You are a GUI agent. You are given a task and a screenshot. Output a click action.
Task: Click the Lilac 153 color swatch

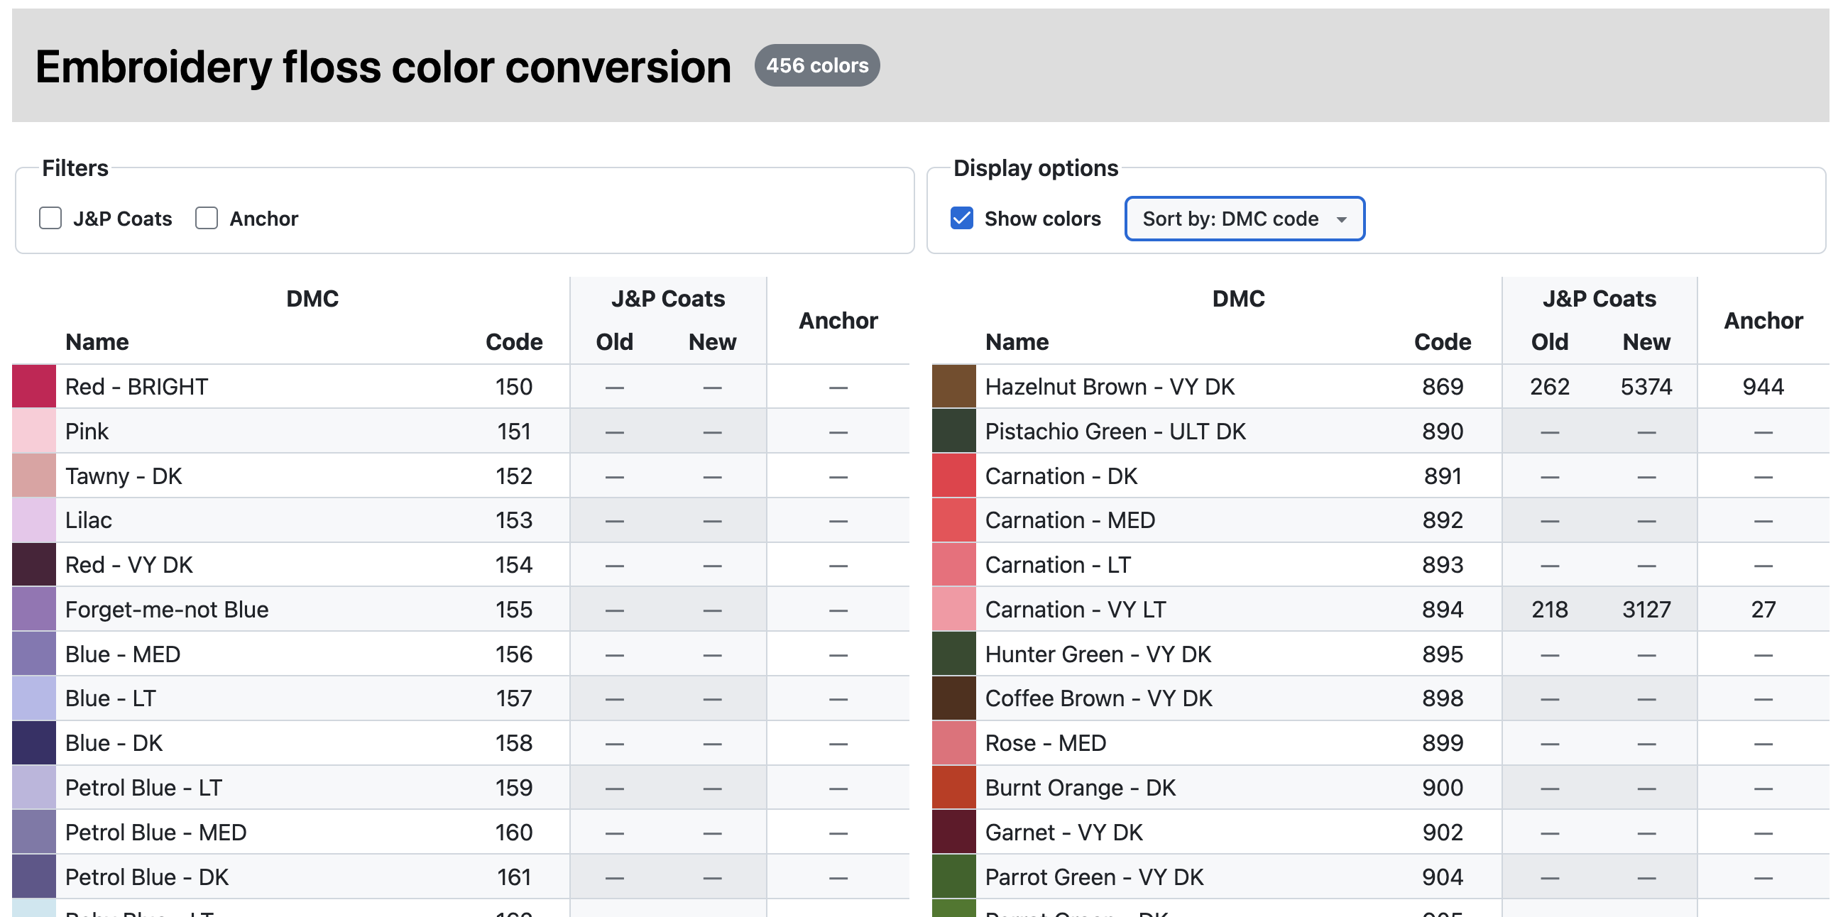coord(33,520)
